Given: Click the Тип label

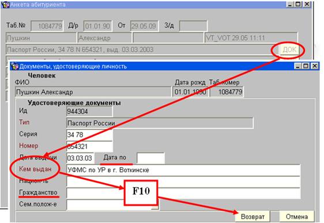Looking at the screenshot, I should 24,122.
